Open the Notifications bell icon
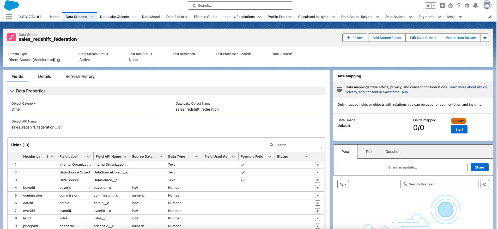 pyautogui.click(x=476, y=5)
